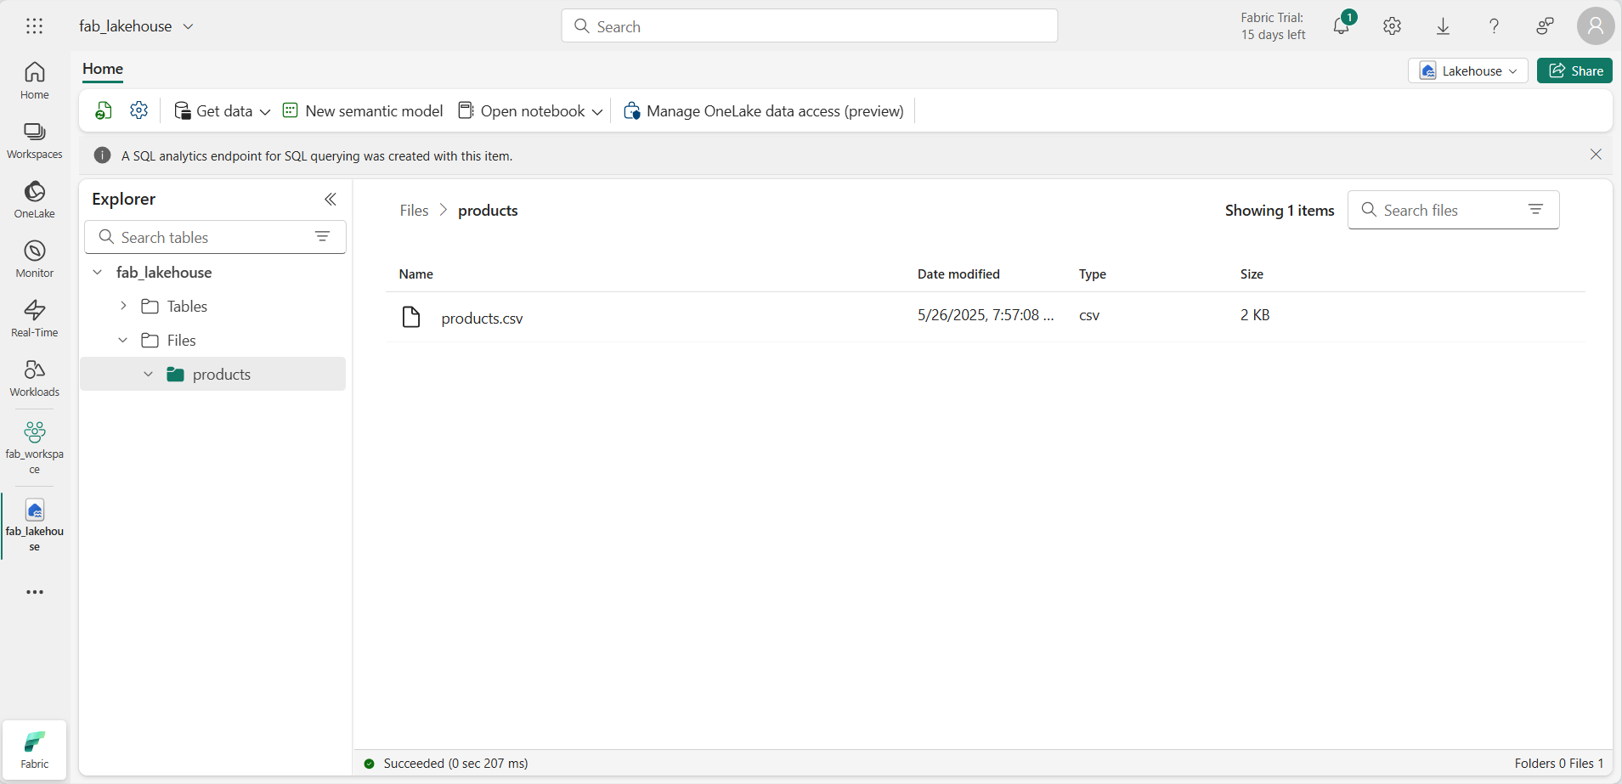Click the Search files input field
Viewport: 1622px width, 784px height.
coord(1444,210)
